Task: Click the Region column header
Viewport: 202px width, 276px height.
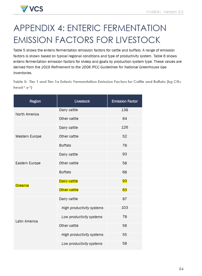Action: click(35, 101)
